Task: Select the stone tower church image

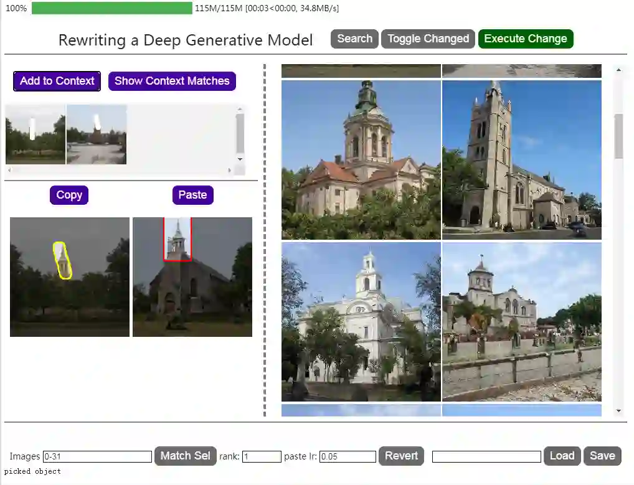Action: 521,160
